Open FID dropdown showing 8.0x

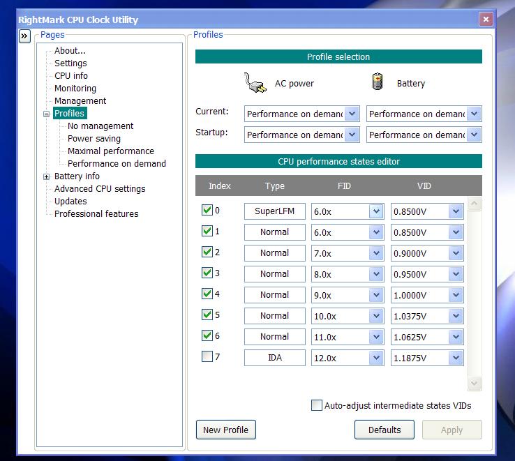(x=376, y=274)
